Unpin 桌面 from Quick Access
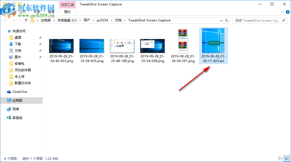 point(40,37)
